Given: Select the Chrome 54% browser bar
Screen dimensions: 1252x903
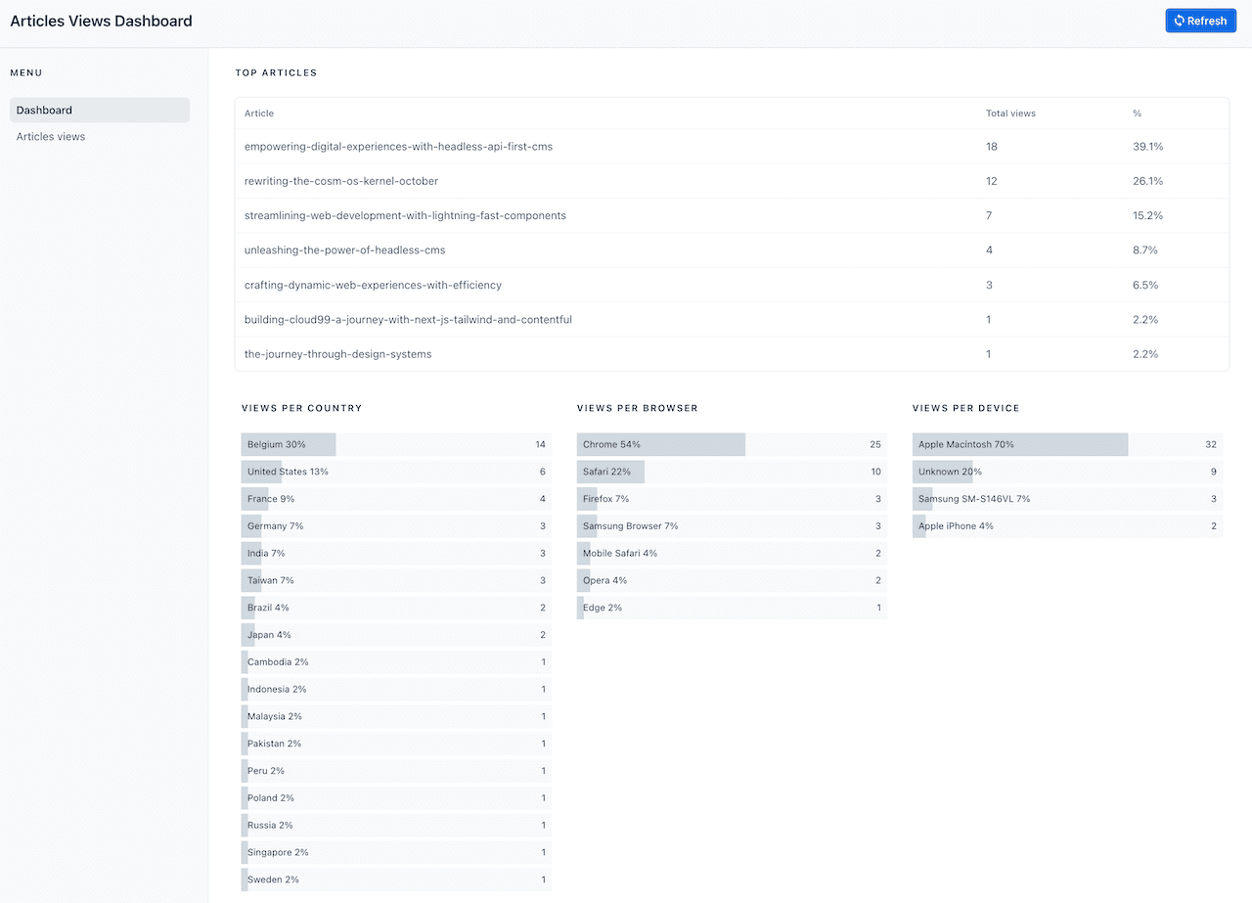Looking at the screenshot, I should pos(731,445).
